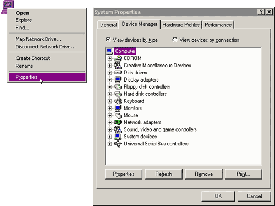Click the question mark help button
The width and height of the screenshot is (275, 206).
click(261, 12)
